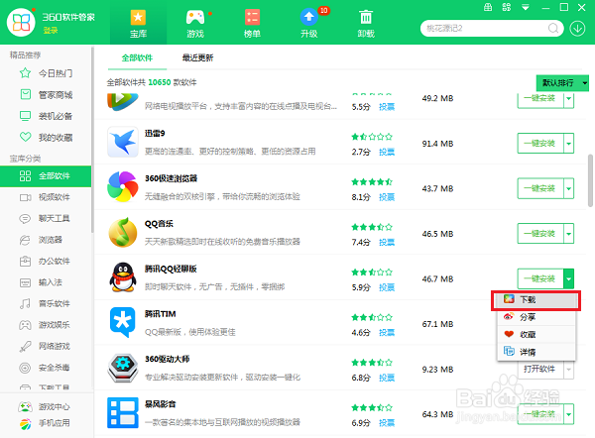Click the 腾讯QQ轻聊版 penguin icon

[123, 277]
